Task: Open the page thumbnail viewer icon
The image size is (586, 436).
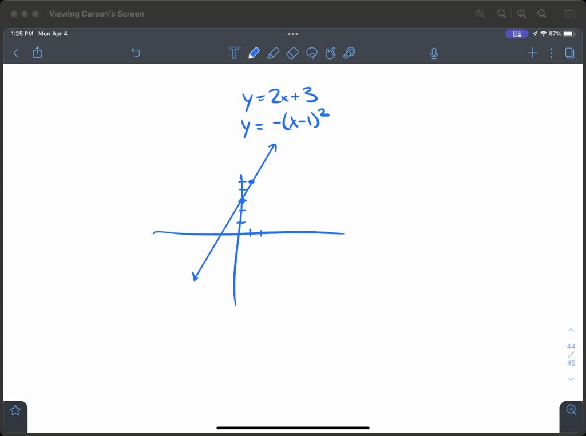Action: (x=569, y=53)
